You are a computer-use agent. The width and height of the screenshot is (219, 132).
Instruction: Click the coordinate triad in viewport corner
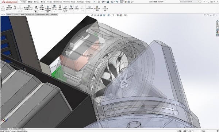coord(5,120)
